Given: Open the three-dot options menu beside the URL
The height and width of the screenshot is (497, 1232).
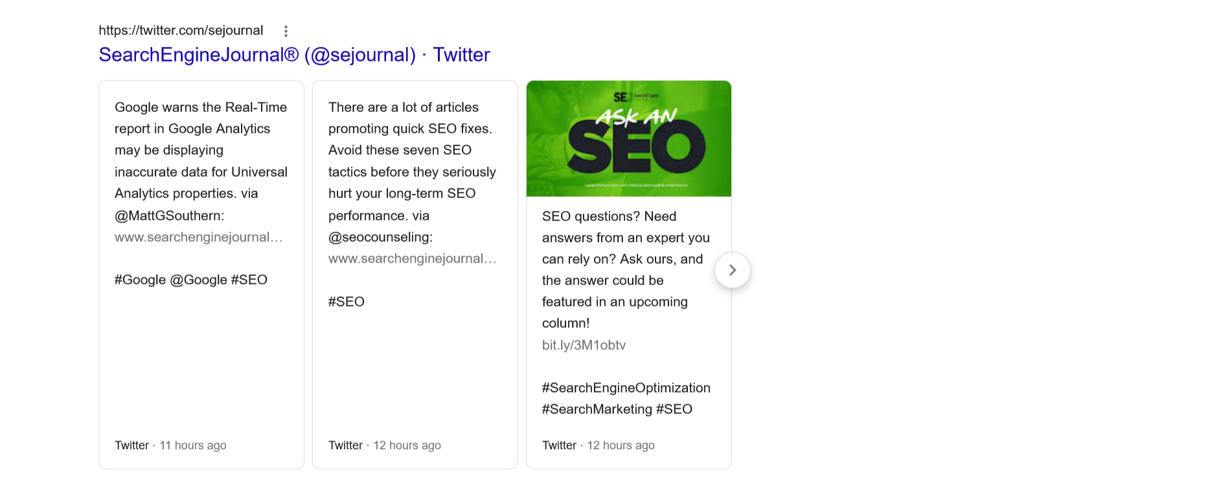Looking at the screenshot, I should click(286, 30).
